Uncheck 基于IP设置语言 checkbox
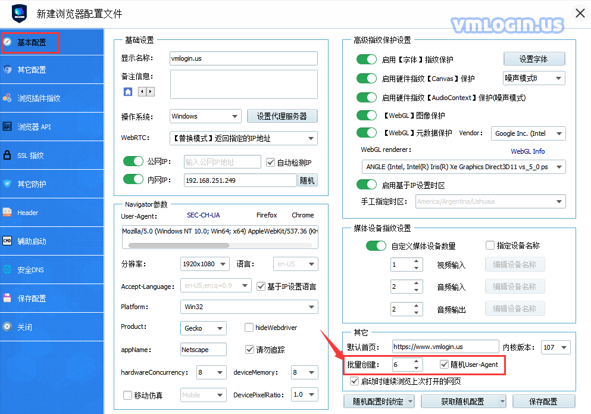 click(x=261, y=286)
